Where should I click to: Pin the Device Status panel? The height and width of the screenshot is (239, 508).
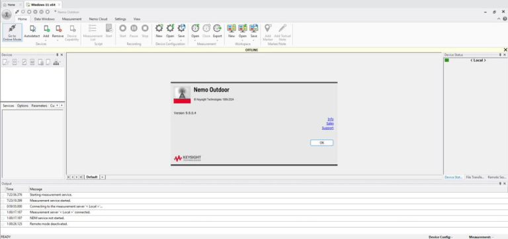(499, 55)
